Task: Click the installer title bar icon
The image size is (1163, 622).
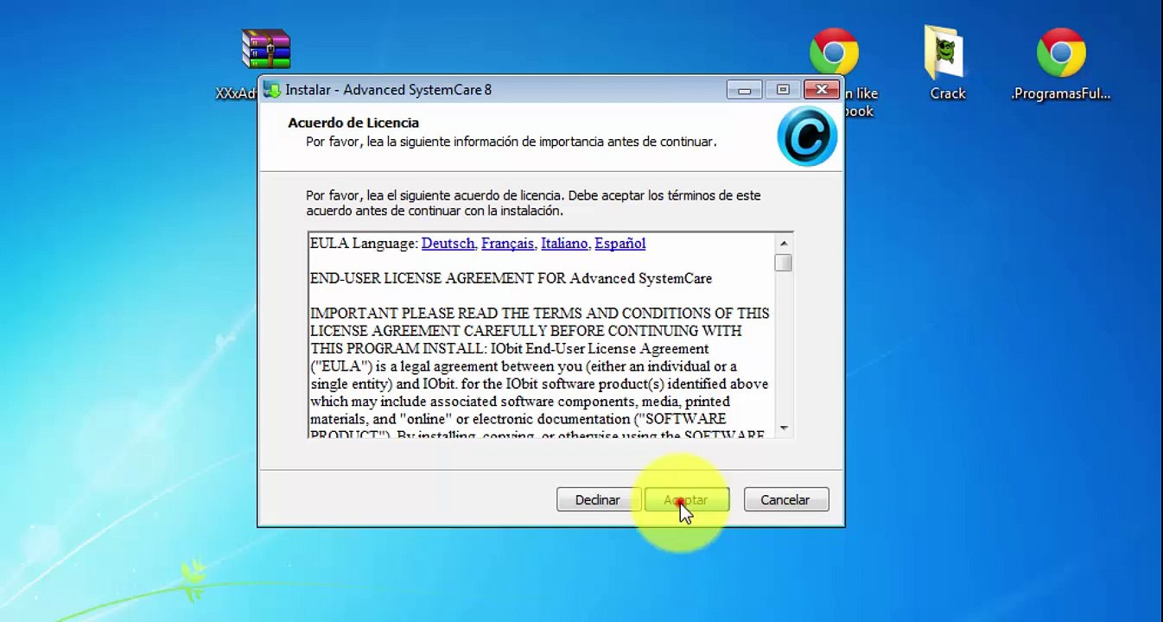Action: [x=273, y=90]
